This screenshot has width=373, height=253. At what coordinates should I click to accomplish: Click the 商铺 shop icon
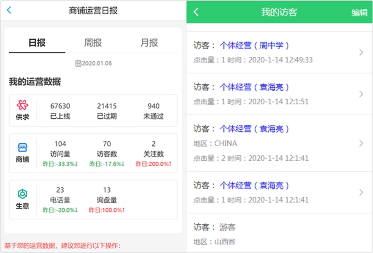tap(22, 148)
